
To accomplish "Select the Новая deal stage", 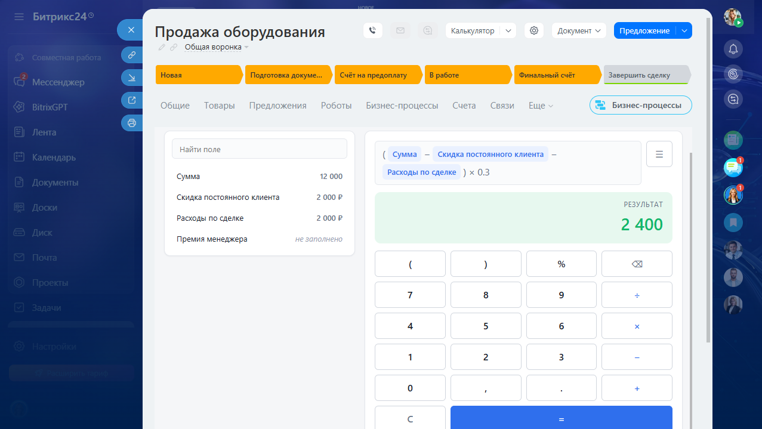I will [199, 75].
